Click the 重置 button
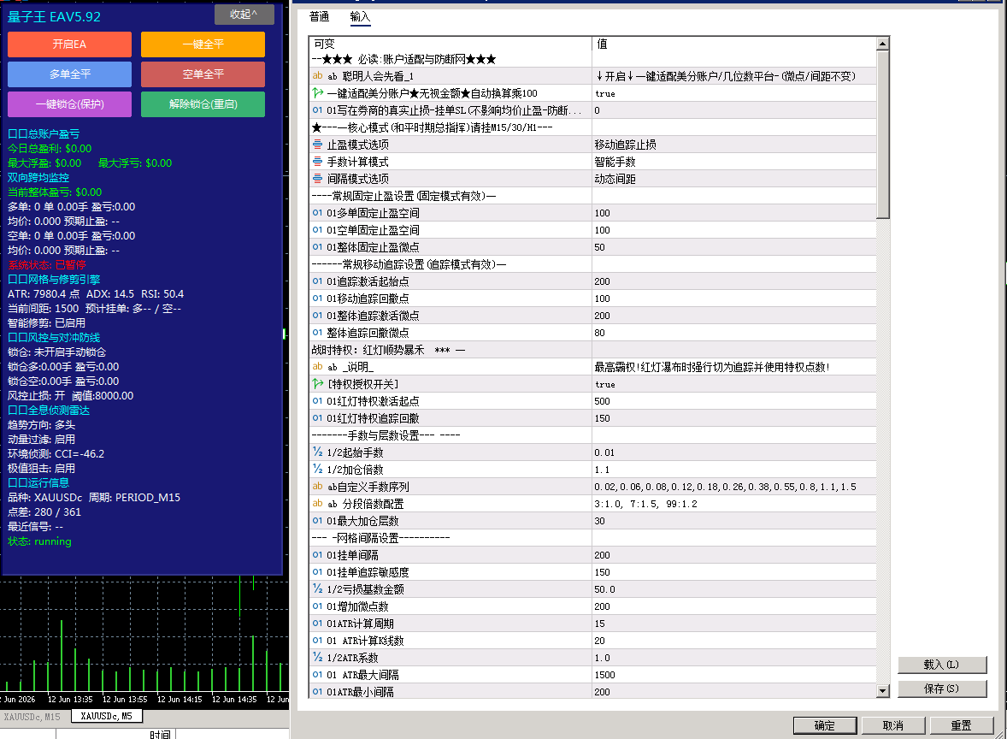1007x739 pixels. click(962, 725)
